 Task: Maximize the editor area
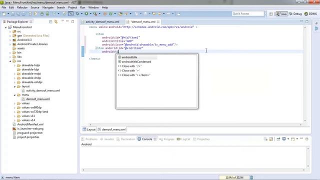click(x=307, y=21)
